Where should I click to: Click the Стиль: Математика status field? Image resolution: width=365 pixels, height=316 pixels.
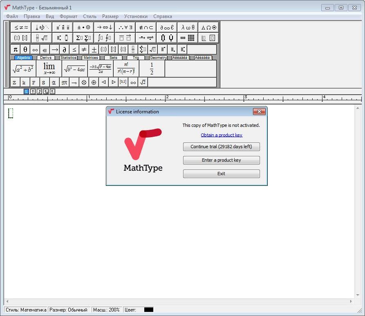click(x=26, y=310)
